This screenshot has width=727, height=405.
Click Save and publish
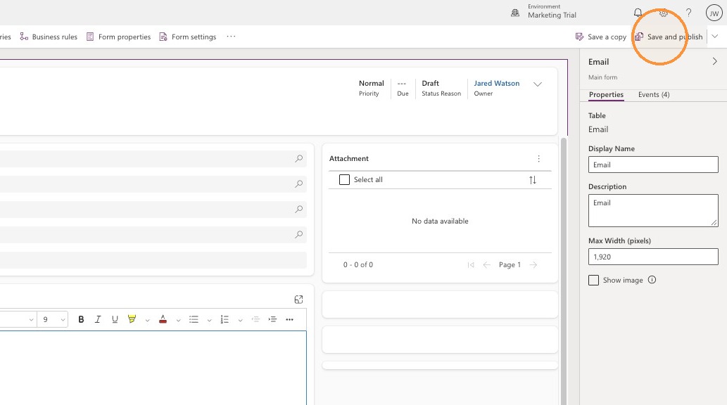click(x=669, y=37)
